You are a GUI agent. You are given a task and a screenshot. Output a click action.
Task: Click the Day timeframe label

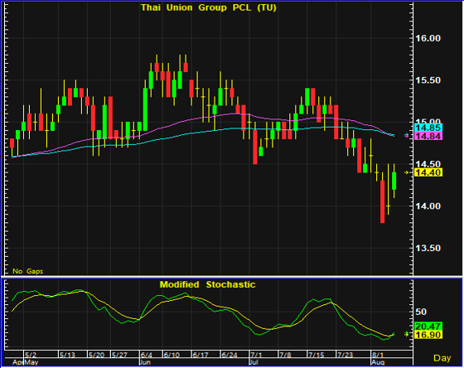click(x=442, y=358)
